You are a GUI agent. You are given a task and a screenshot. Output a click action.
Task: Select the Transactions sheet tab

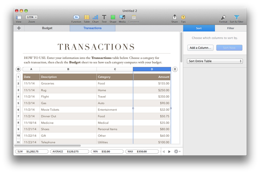pos(93,28)
